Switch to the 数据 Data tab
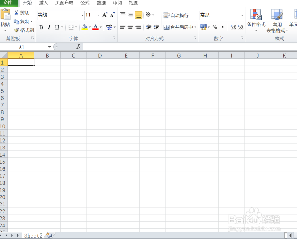Viewport: 297px width, 239px height. [101, 3]
